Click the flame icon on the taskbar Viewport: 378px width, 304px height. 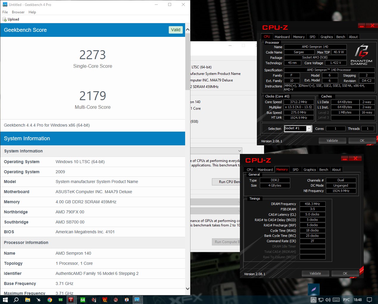(x=105, y=300)
